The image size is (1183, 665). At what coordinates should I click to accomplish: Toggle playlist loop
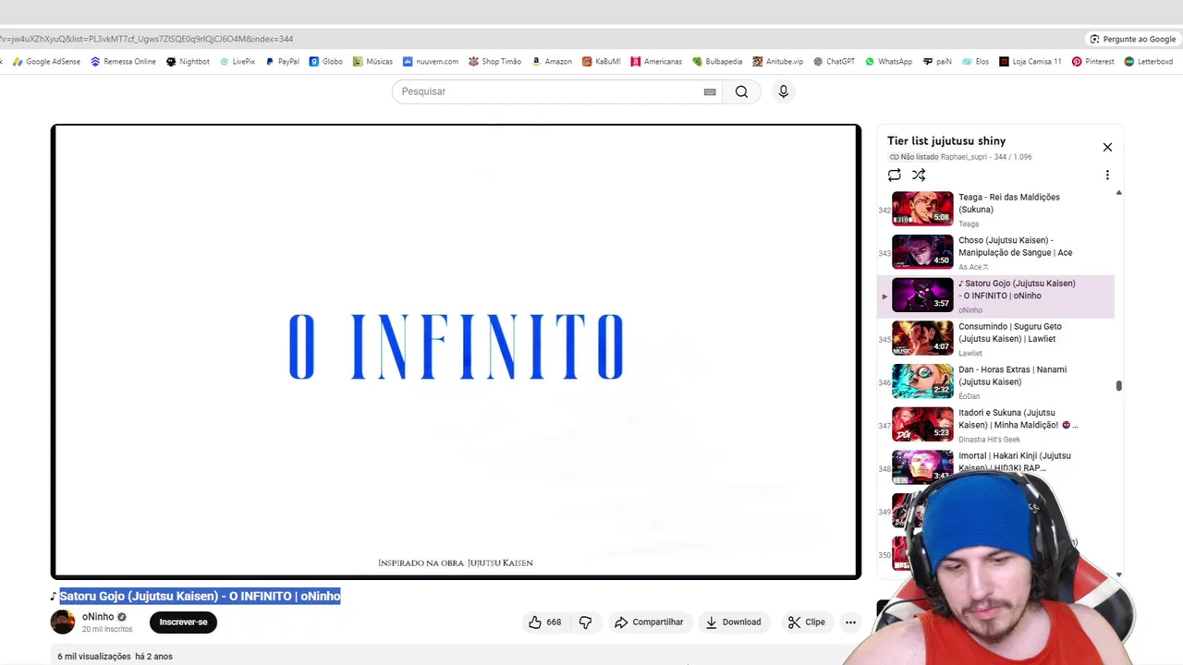[894, 175]
